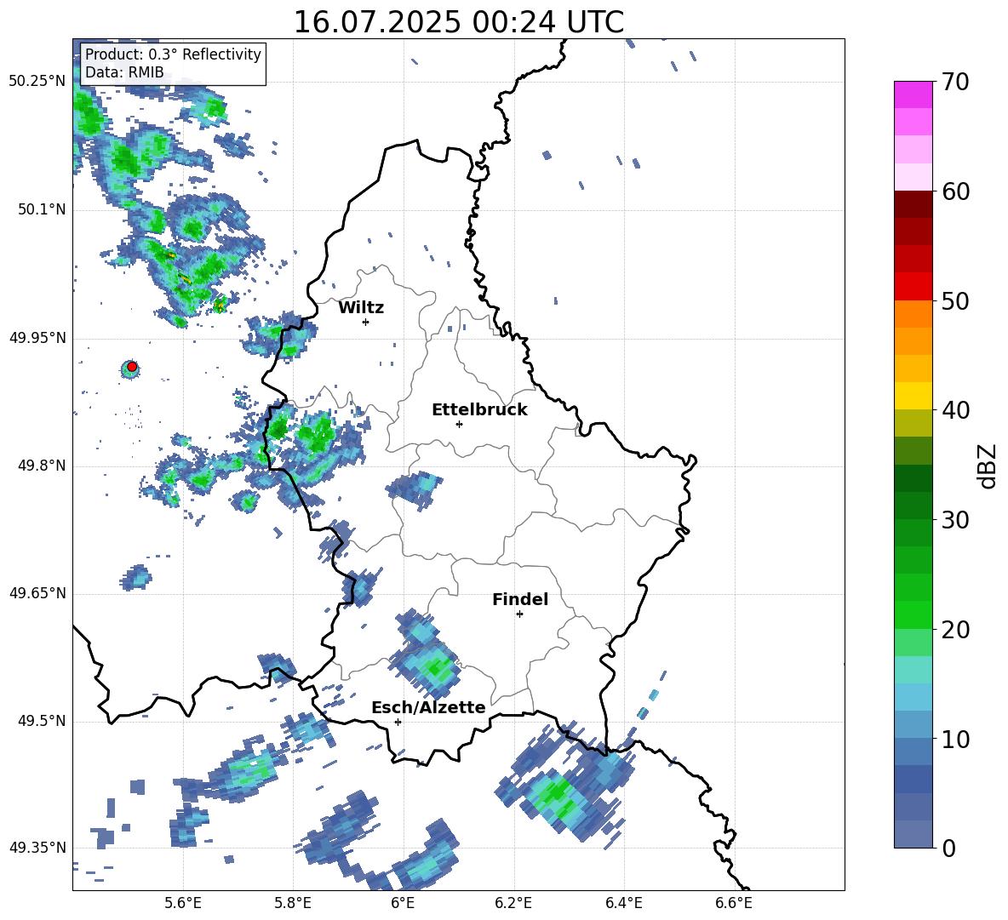Screen dimensions: 1008x920
Task: Click the Ettelbruck city cross marker
Action: click(459, 424)
